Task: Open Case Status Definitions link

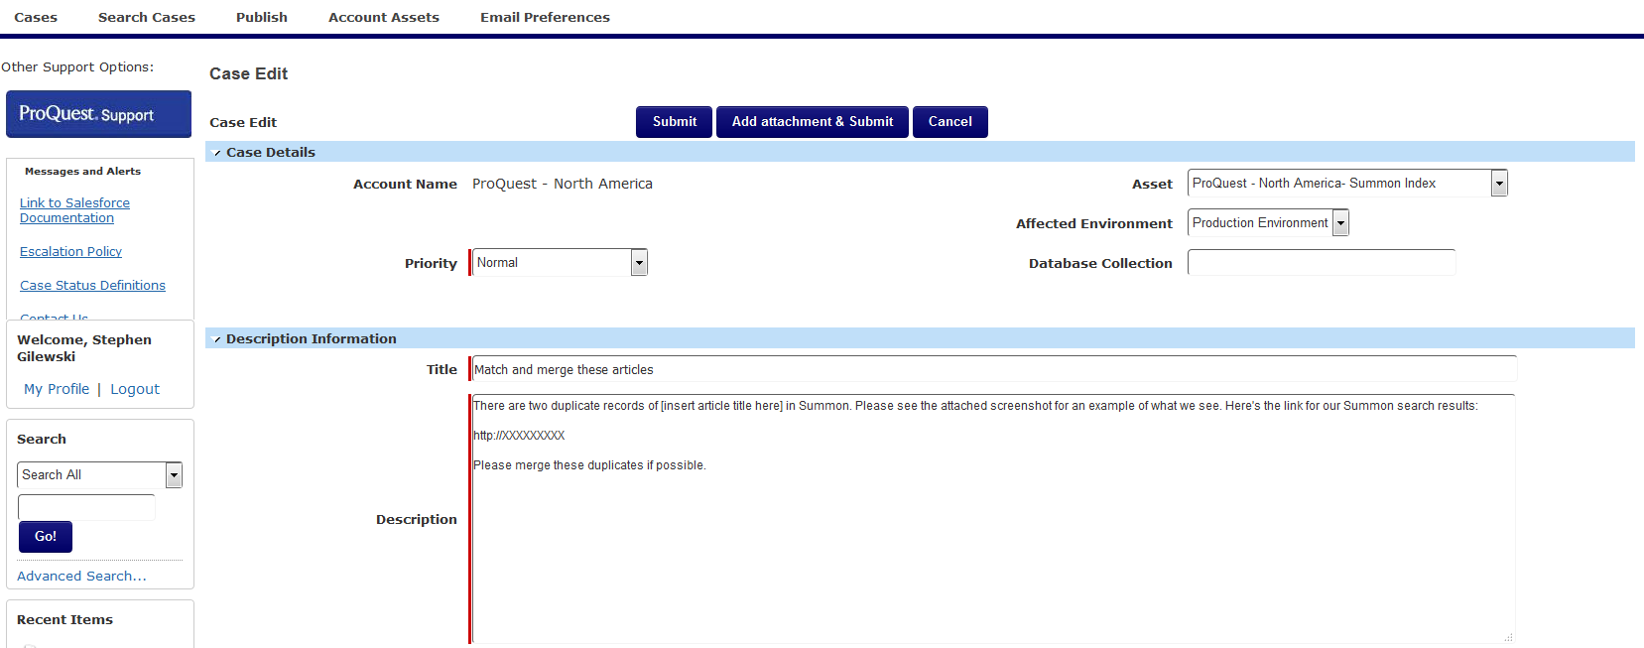Action: [x=92, y=286]
